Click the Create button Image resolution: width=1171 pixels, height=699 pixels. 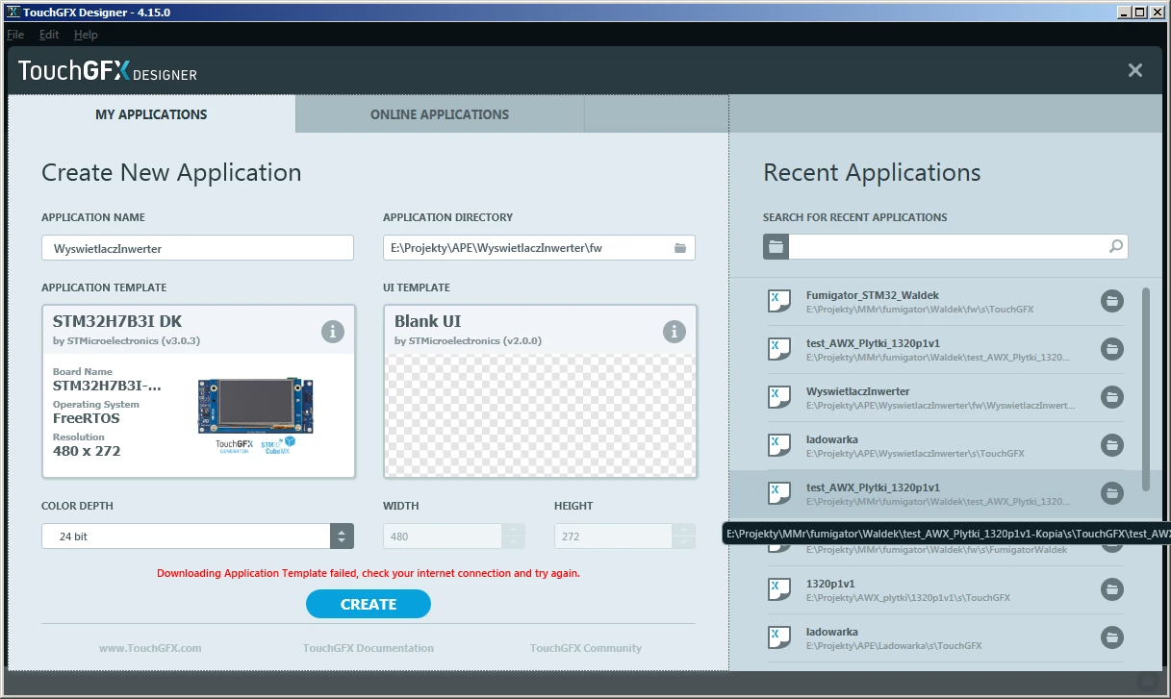coord(369,604)
